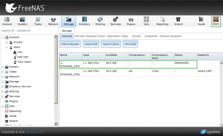Open the VMware-Snapshot tab
The image size is (223, 136).
point(170,36)
